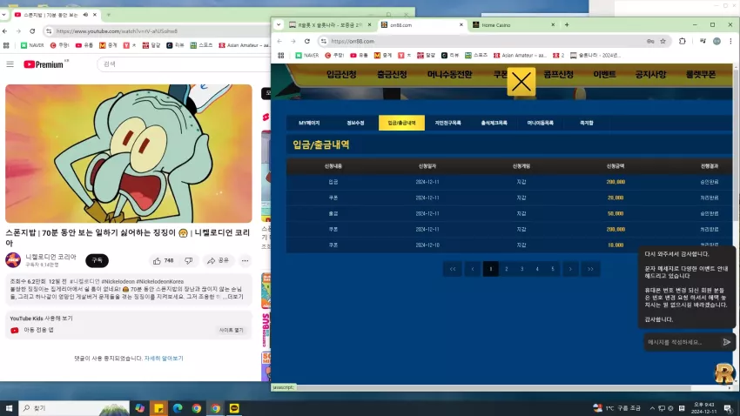
Task: Open the 쪽지함 tab
Action: pyautogui.click(x=586, y=123)
